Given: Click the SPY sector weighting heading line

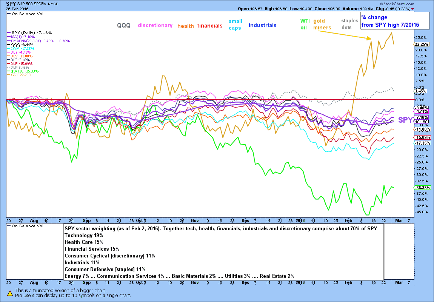Looking at the screenshot, I should (x=221, y=229).
